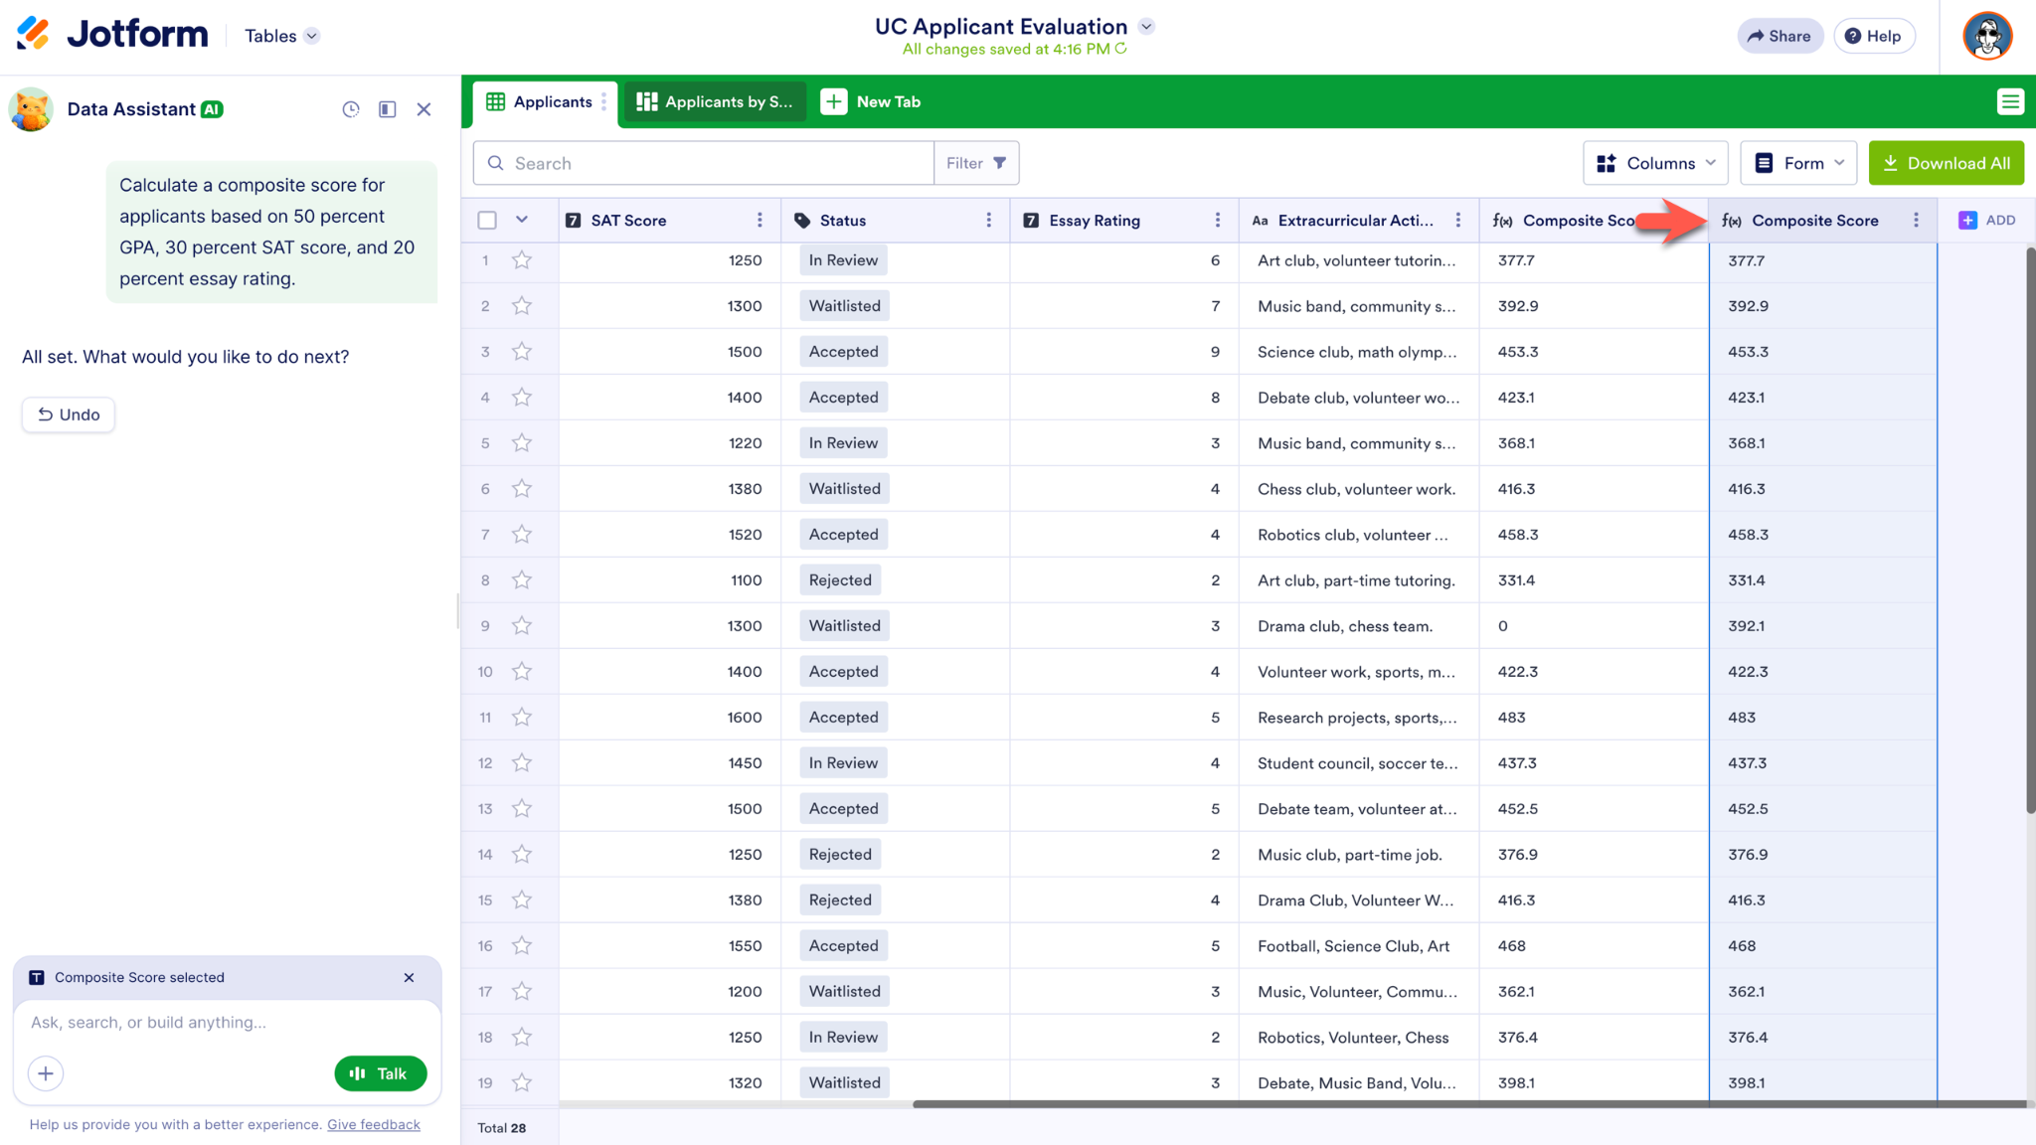Image resolution: width=2036 pixels, height=1145 pixels.
Task: Click the Waitlisted status in row 2
Action: pos(845,306)
